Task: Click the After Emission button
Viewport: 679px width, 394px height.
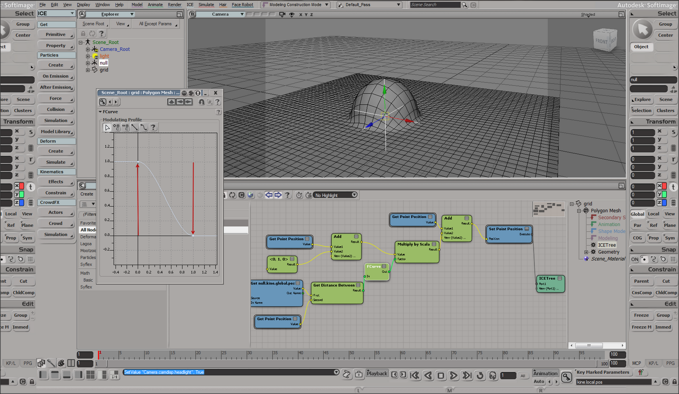Action: pos(56,87)
